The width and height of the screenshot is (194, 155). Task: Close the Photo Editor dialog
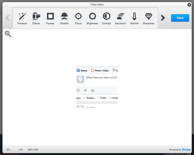coord(189,5)
